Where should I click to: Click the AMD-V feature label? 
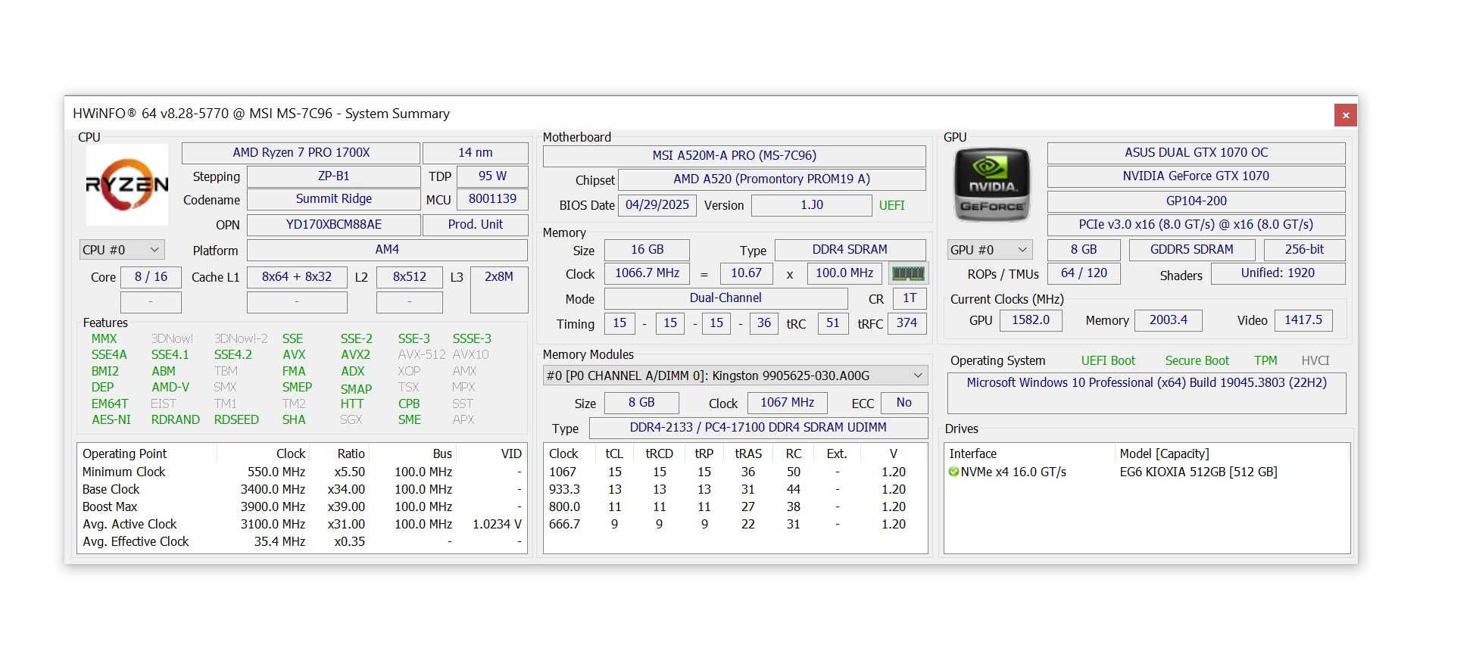click(170, 387)
